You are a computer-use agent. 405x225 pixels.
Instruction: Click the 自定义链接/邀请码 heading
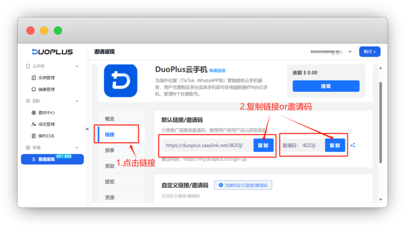coord(185,185)
